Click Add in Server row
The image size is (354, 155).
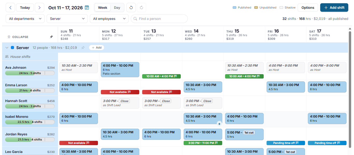click(97, 48)
